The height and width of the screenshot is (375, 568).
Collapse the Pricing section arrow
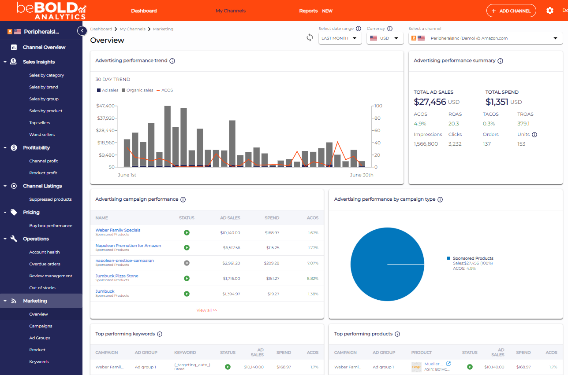coord(5,213)
